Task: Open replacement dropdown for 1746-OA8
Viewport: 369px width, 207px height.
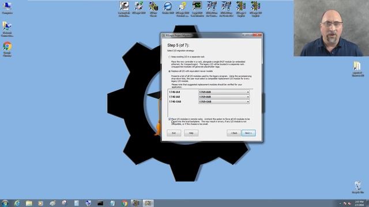Action: [224, 102]
